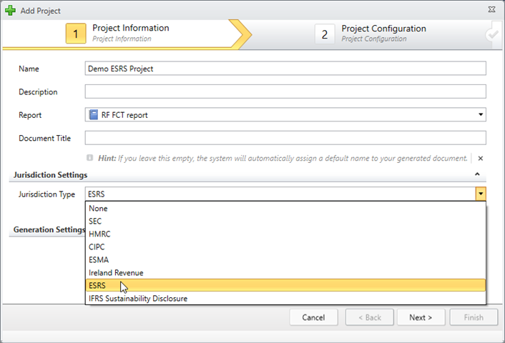Dismiss the hint message
The width and height of the screenshot is (505, 343).
pos(480,159)
